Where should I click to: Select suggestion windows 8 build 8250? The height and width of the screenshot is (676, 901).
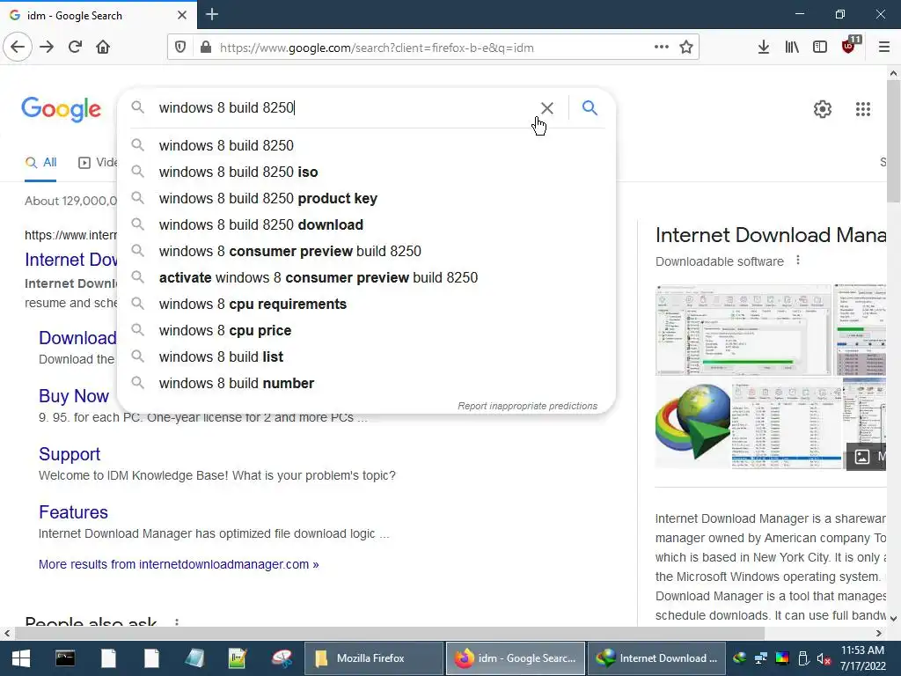367,145
